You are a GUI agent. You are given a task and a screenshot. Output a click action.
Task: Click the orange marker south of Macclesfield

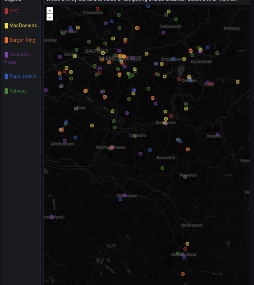pos(183,274)
